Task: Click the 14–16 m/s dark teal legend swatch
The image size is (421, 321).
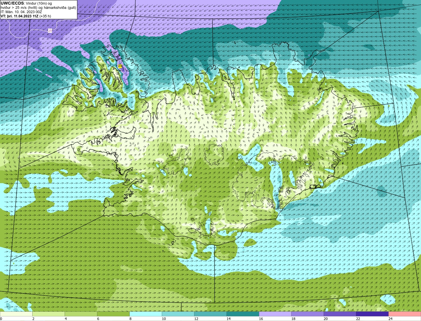Action: 243,314
